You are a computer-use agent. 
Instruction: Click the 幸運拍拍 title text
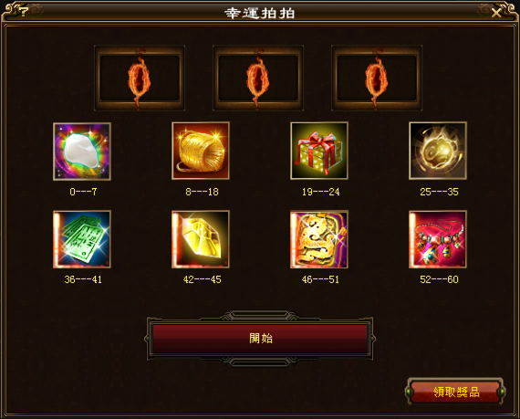click(260, 14)
